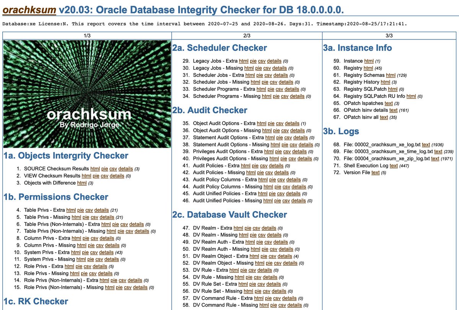Open 00002_orachksum_xe_log.txt text link
Viewport: 459px width, 310px height.
tap(426, 144)
